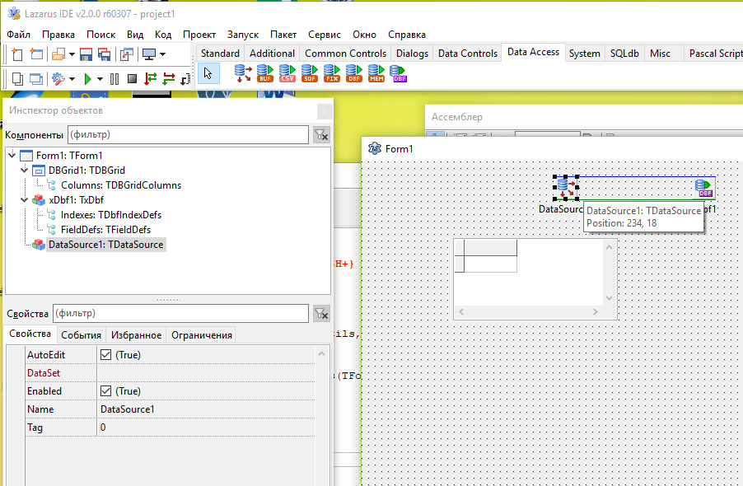The height and width of the screenshot is (486, 743).
Task: Switch to the SQLdb palette tab
Action: tap(624, 54)
